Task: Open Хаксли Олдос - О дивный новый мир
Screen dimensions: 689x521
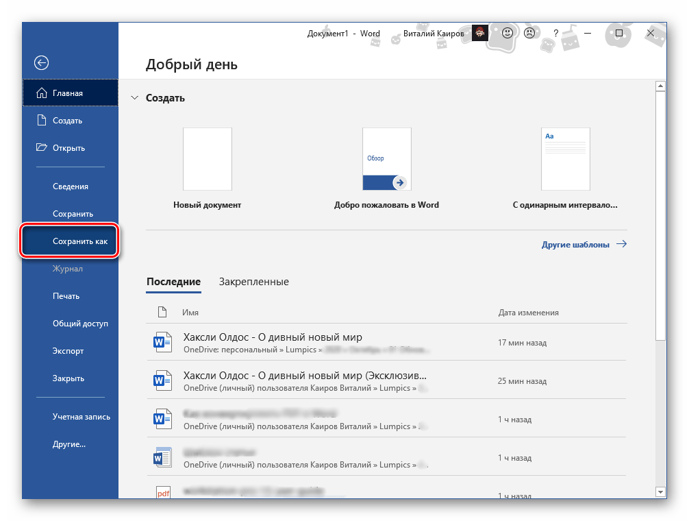Action: click(387, 342)
